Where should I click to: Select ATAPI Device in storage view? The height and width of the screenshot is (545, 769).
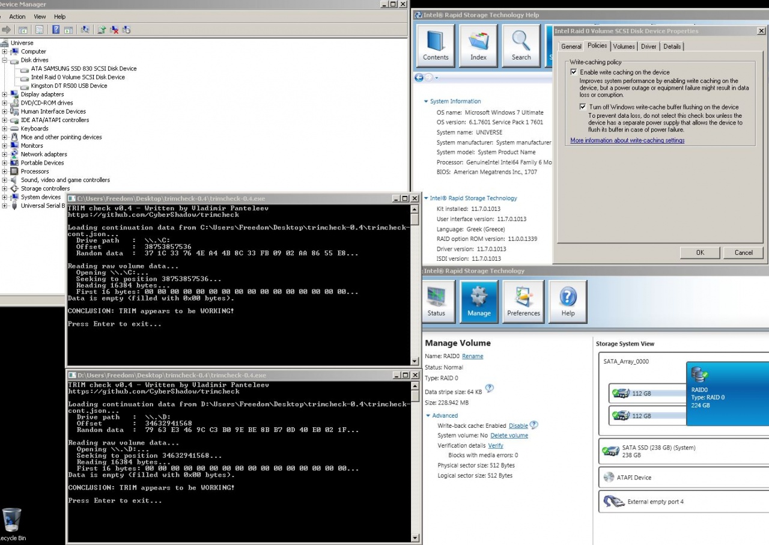pos(684,478)
